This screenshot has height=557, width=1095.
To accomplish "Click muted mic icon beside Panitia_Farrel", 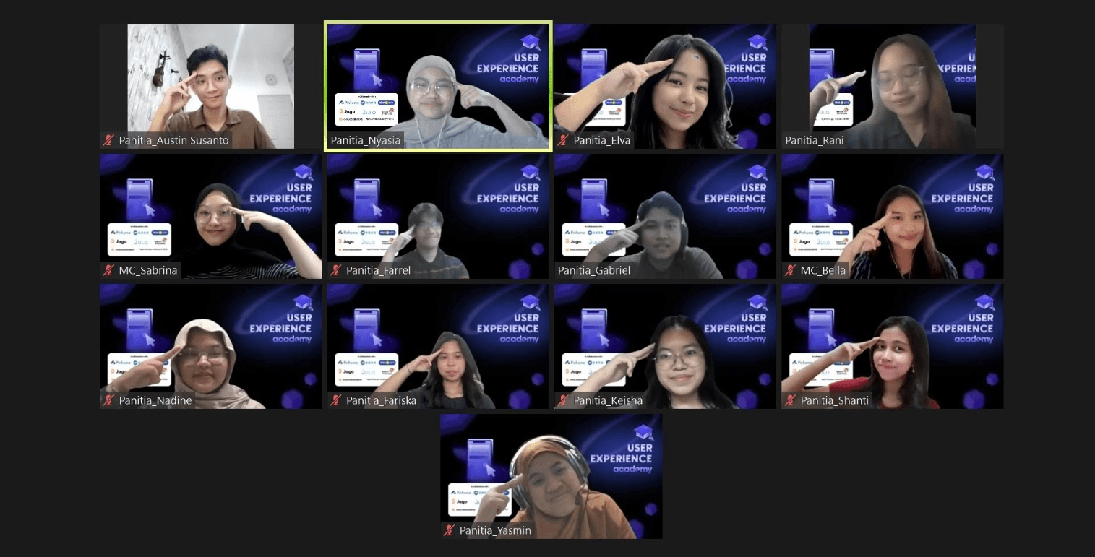I will (336, 270).
